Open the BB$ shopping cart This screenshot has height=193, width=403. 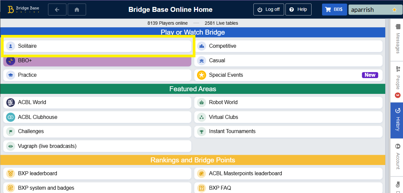pos(334,10)
